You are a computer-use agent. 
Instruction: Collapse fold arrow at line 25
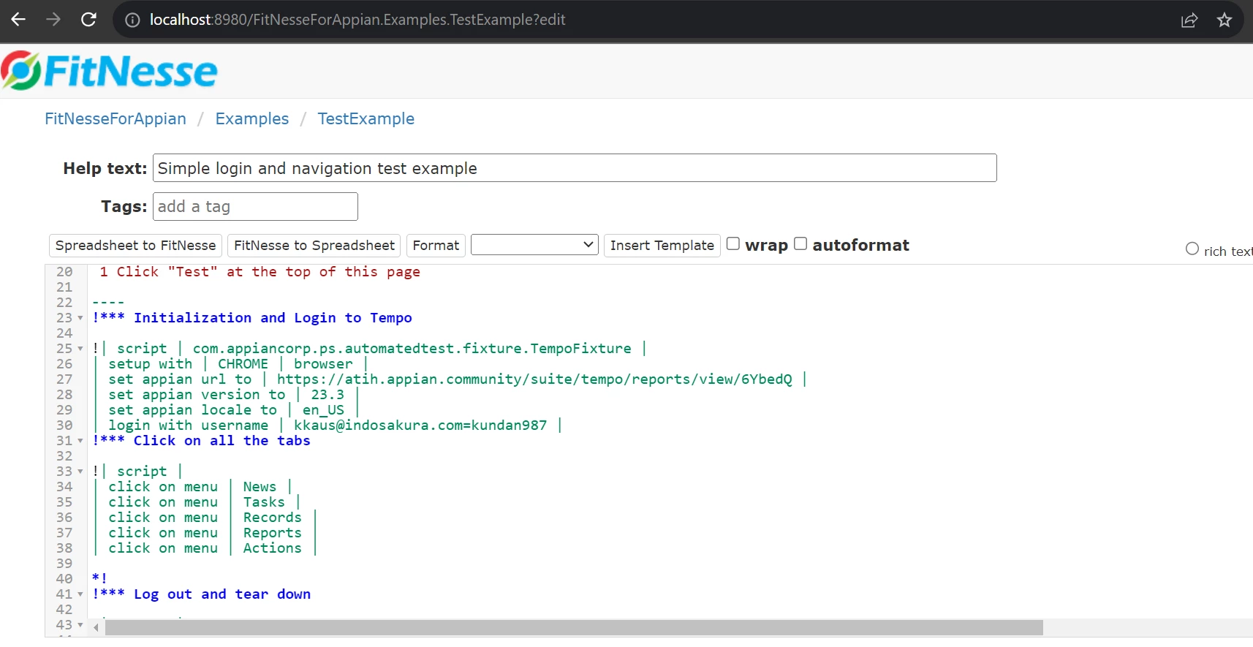[80, 349]
